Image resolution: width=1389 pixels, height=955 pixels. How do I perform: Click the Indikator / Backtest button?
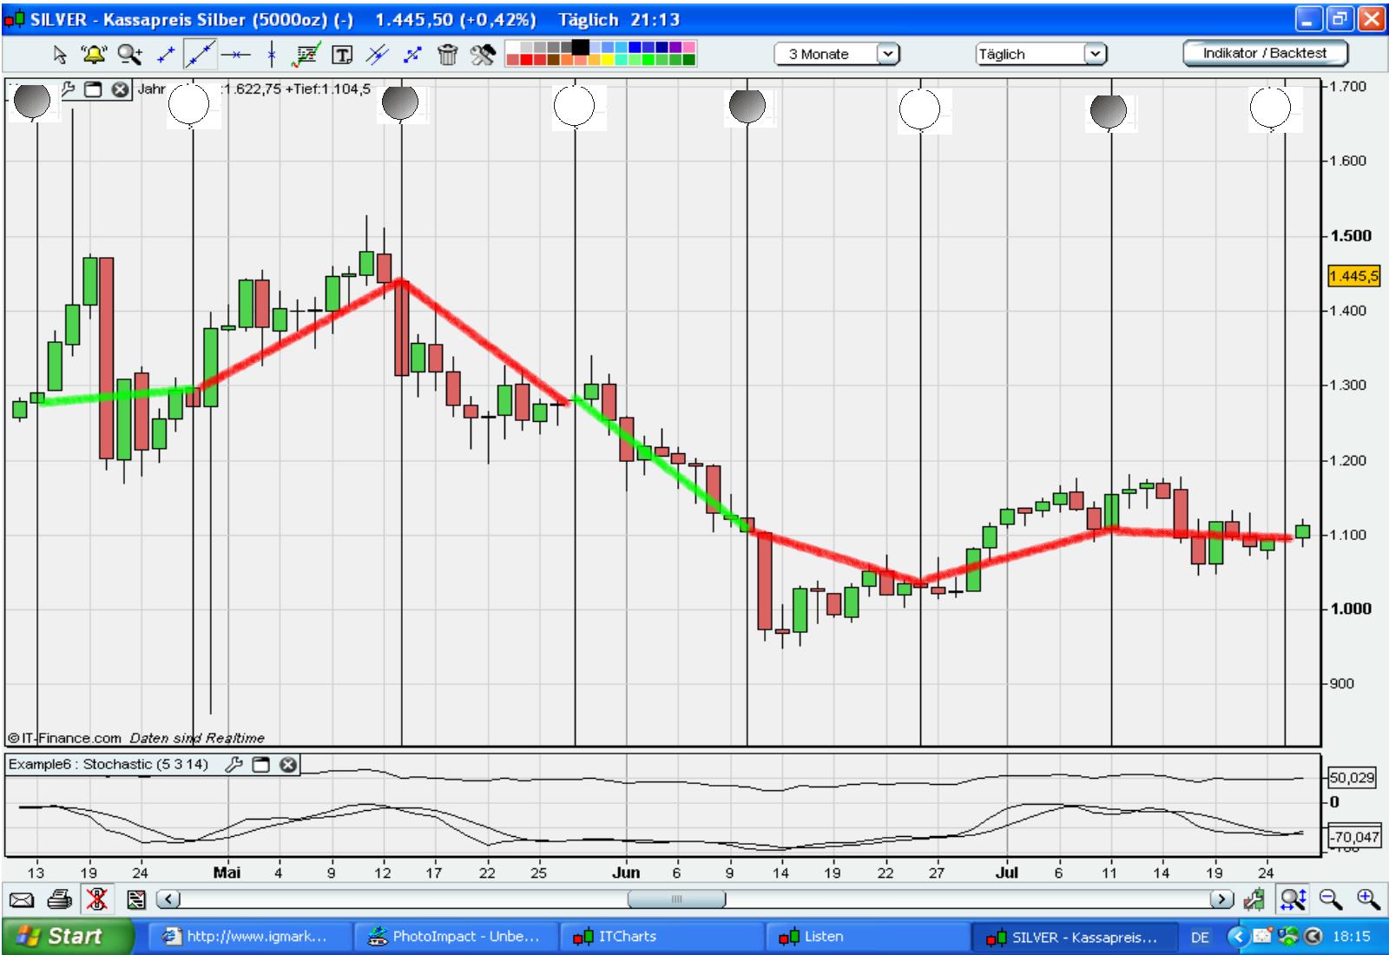[1265, 53]
